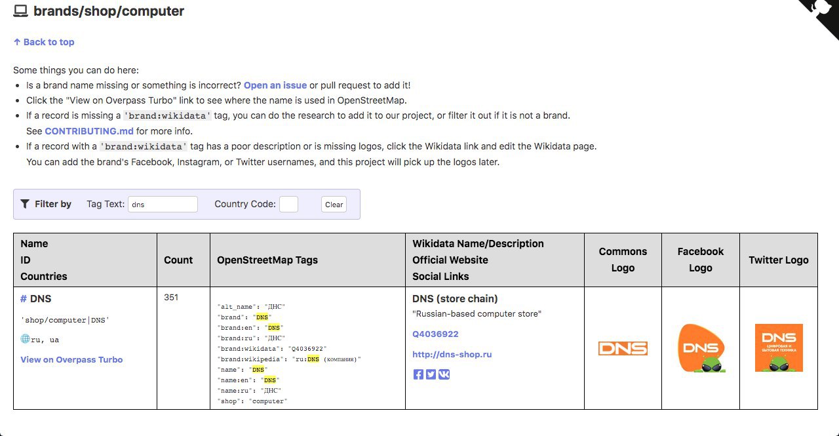Click the globe icon next to ru, ua
Viewport: 839px width, 436px height.
[25, 339]
